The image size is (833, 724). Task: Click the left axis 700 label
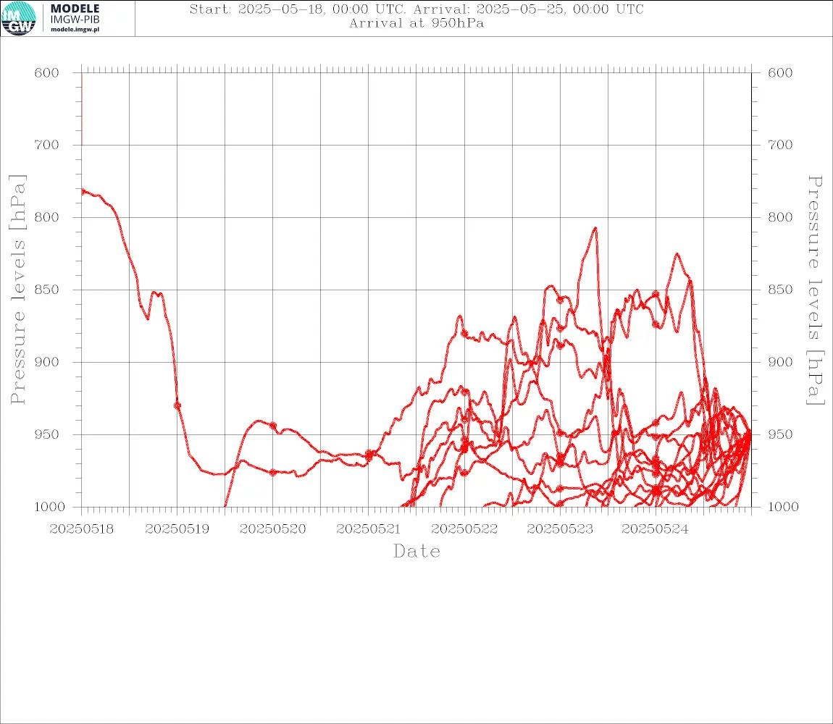pyautogui.click(x=47, y=145)
